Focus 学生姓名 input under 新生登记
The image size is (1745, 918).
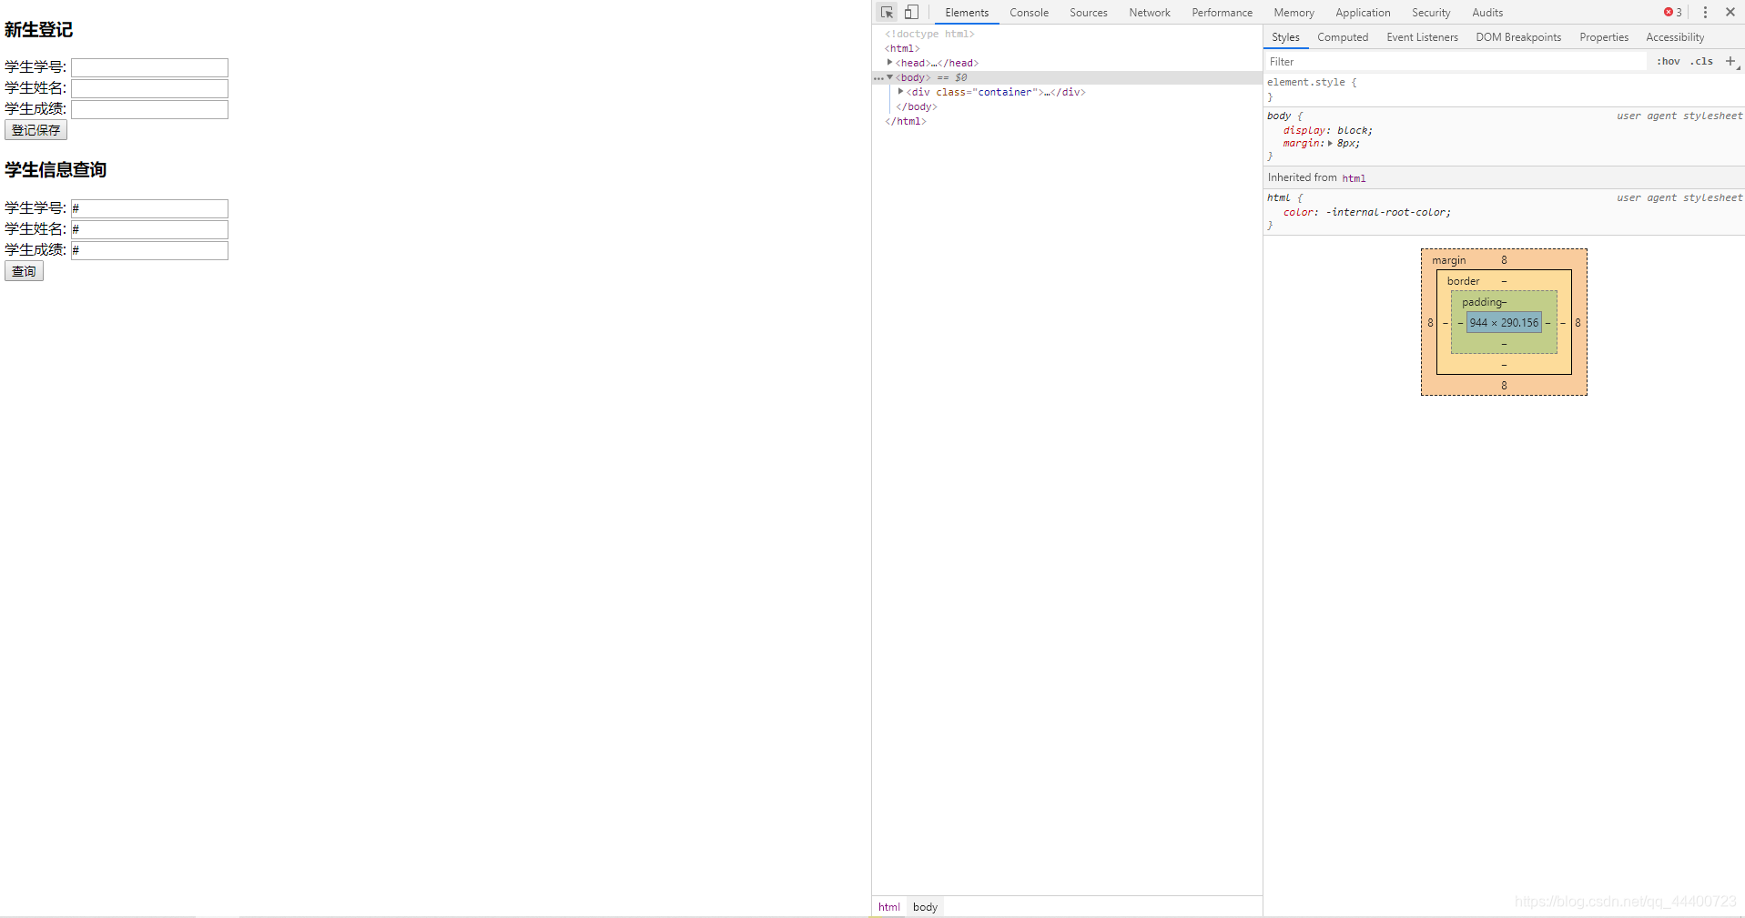point(149,88)
